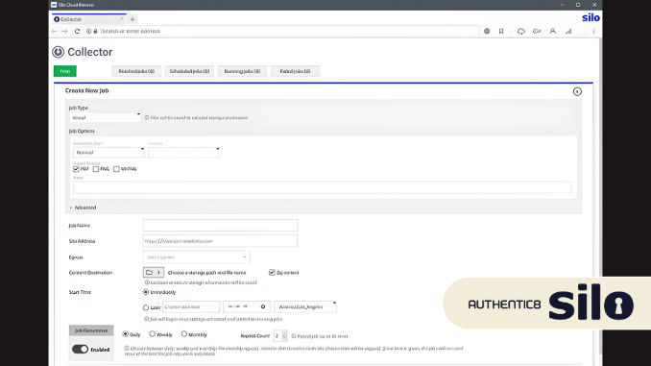Adjust the Repeat Count stepper arrows
This screenshot has height=366, width=651.
284,335
